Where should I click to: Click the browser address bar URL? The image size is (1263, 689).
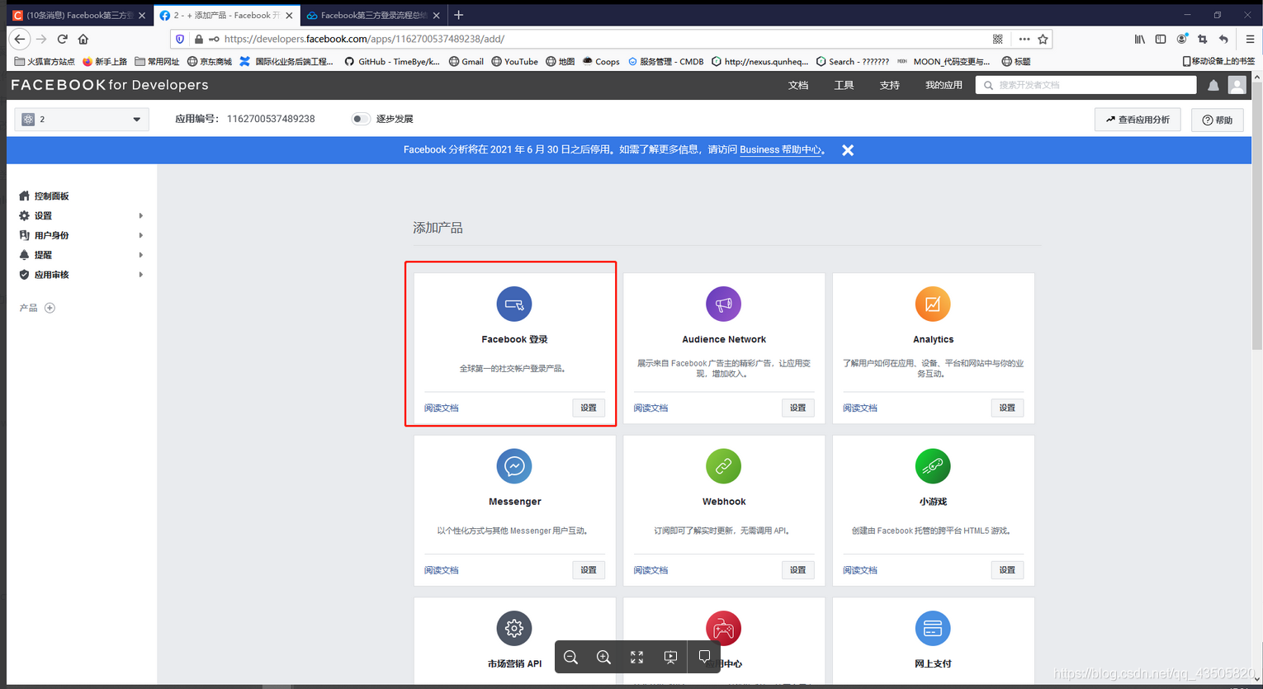click(364, 39)
